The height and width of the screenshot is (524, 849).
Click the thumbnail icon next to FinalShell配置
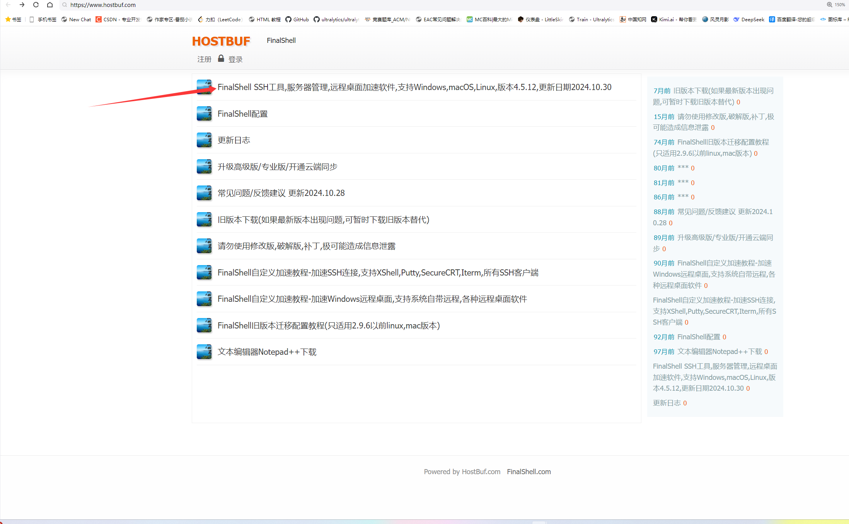(x=204, y=114)
